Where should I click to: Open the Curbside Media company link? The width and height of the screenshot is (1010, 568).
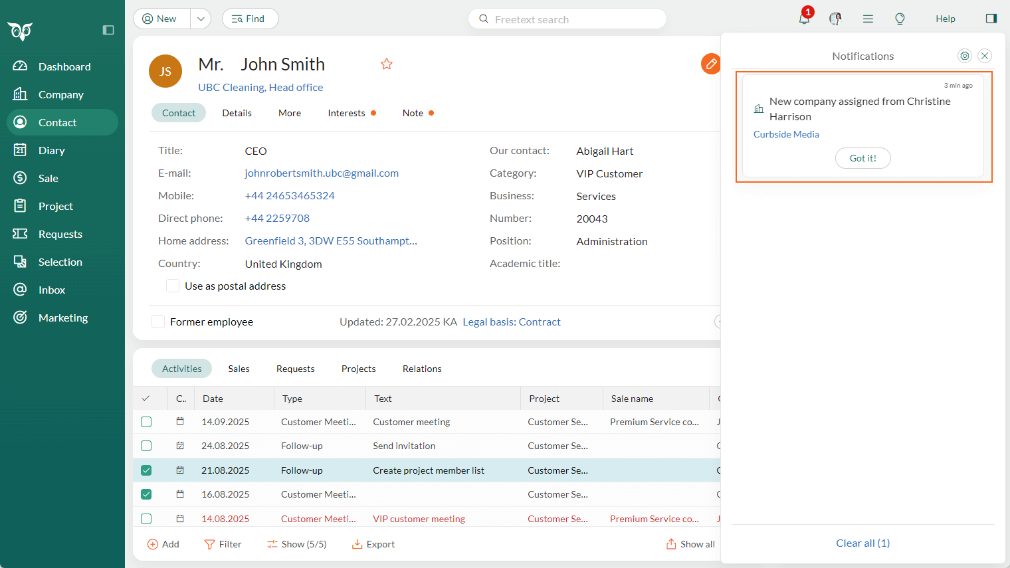point(786,134)
